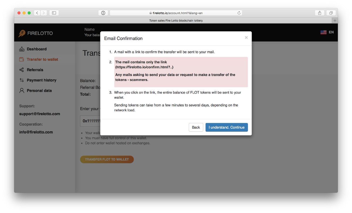352x213 pixels.
Task: Click the wallet address input field
Action: (90, 121)
